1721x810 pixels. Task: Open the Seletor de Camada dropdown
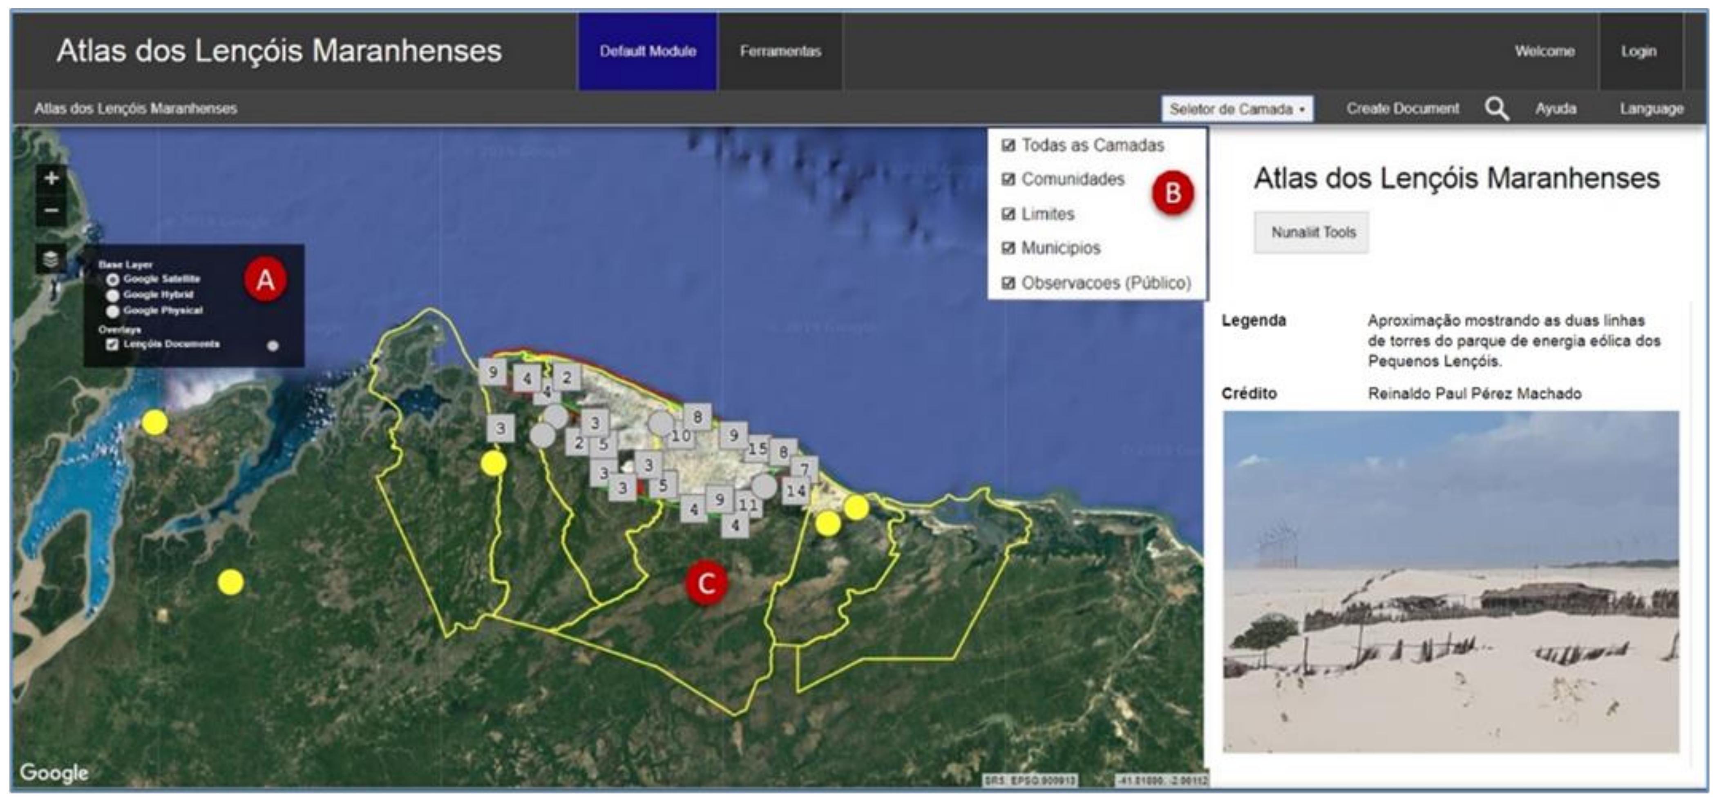1237,109
